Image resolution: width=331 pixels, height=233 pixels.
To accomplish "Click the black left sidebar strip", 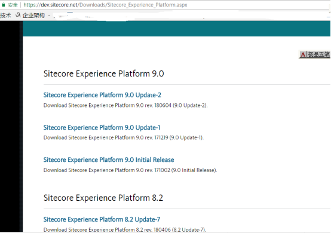I will pos(11,127).
